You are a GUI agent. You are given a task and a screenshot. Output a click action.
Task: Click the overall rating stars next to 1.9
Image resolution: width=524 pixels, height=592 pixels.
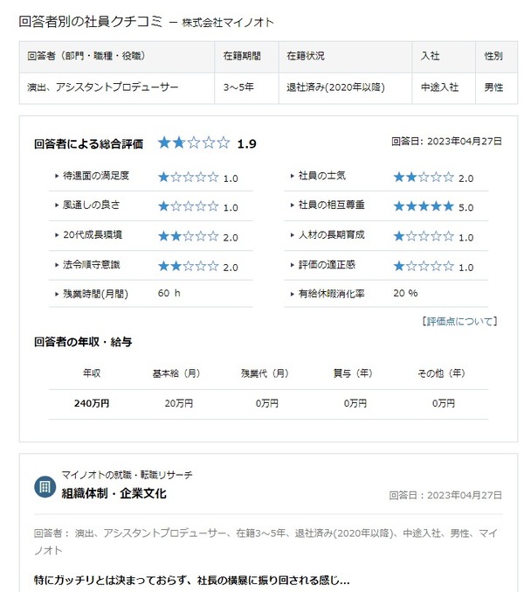pos(194,143)
